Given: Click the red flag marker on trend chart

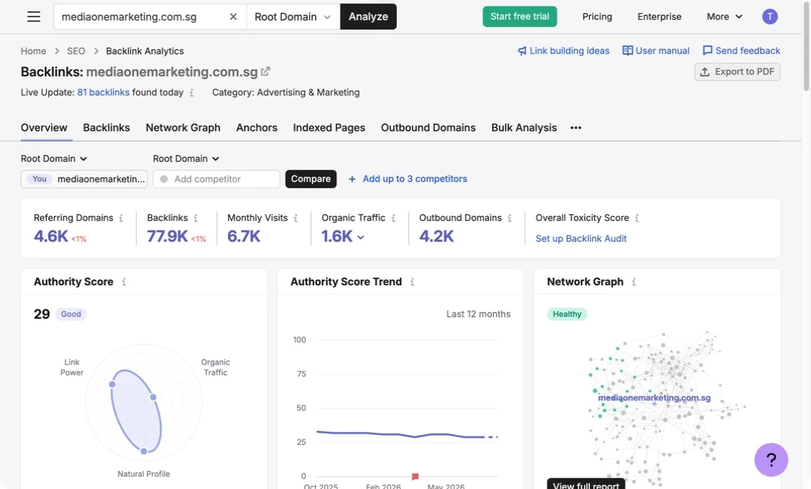Looking at the screenshot, I should (415, 476).
